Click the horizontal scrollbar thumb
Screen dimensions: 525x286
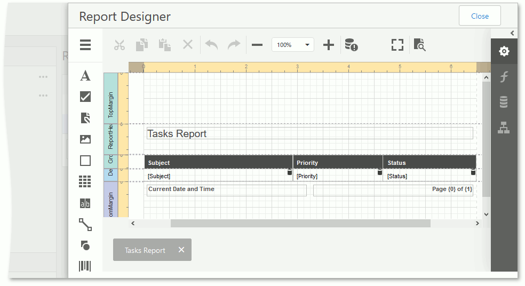click(x=300, y=223)
